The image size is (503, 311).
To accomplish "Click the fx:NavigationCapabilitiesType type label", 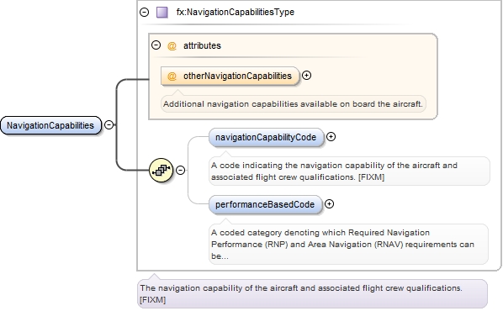I will point(236,12).
